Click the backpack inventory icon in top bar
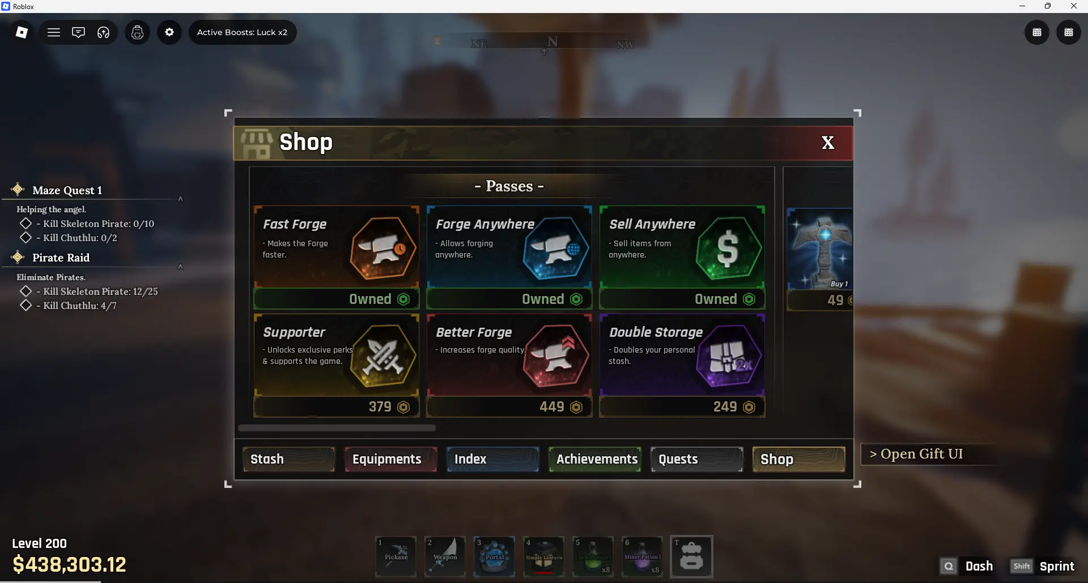Screen dimensions: 1088x583 tap(137, 32)
